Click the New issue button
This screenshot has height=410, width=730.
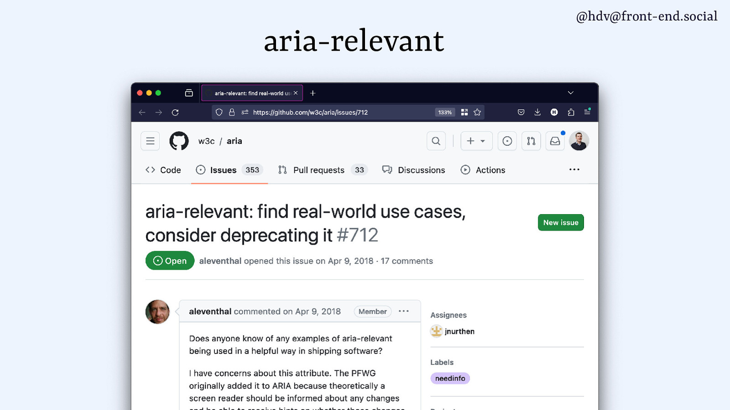point(561,222)
